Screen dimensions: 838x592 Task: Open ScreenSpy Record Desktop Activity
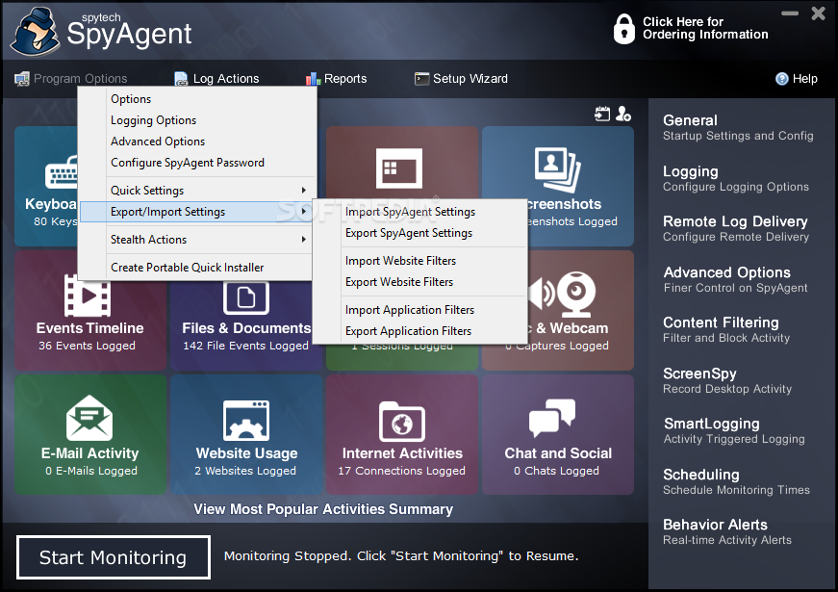coord(726,380)
